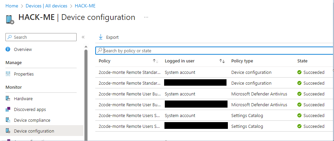The width and height of the screenshot is (334, 141).
Task: Click the Device configuration sidebar icon
Action: click(8, 131)
